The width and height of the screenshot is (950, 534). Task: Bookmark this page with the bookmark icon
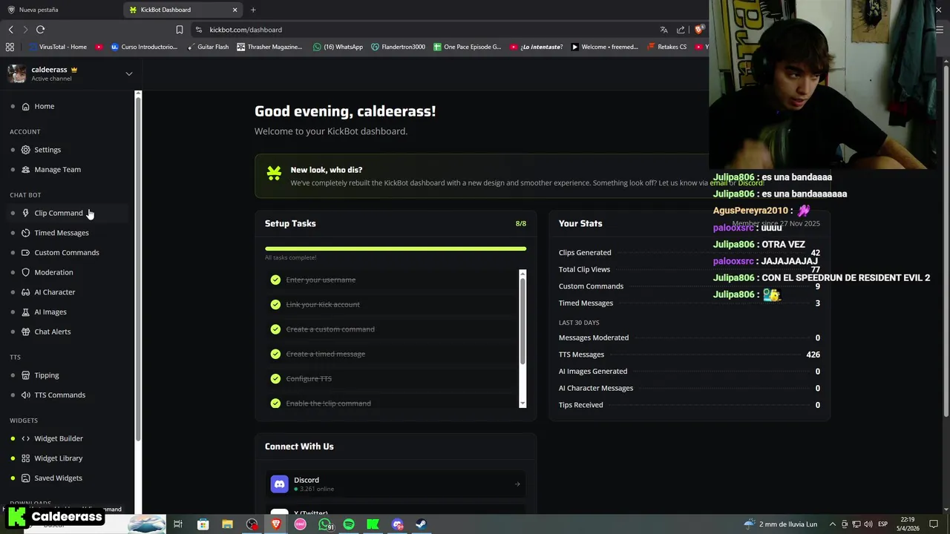(179, 30)
